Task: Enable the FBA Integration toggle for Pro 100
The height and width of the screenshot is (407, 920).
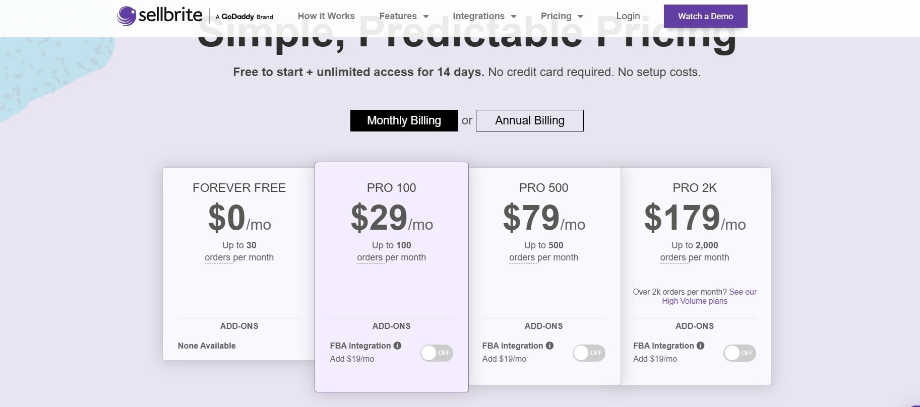Action: (x=437, y=353)
